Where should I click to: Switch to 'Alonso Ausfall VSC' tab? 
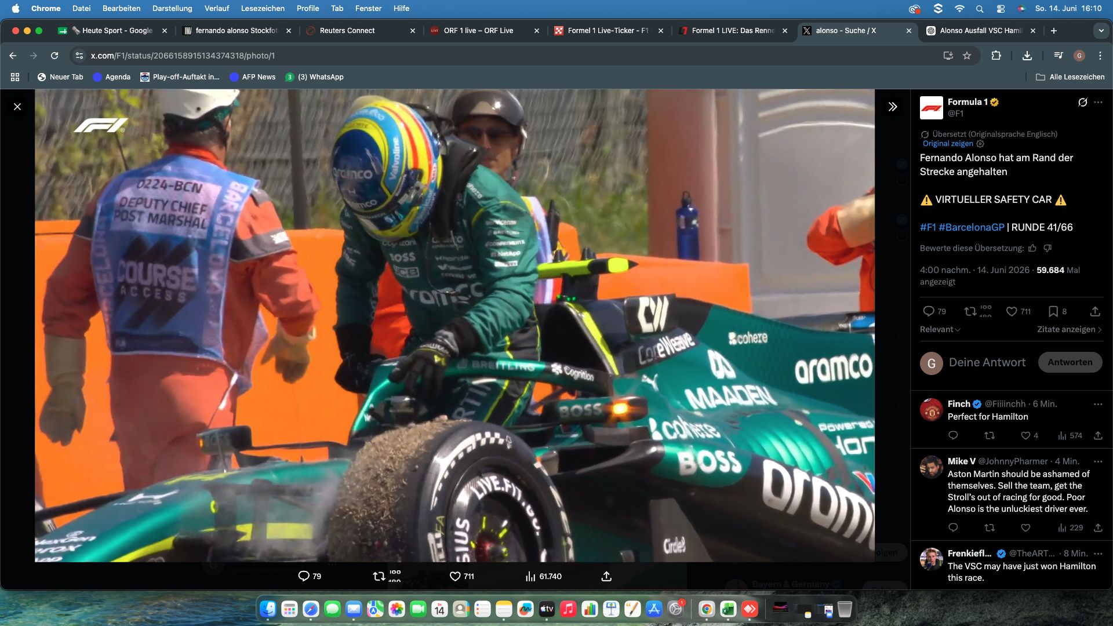click(981, 31)
